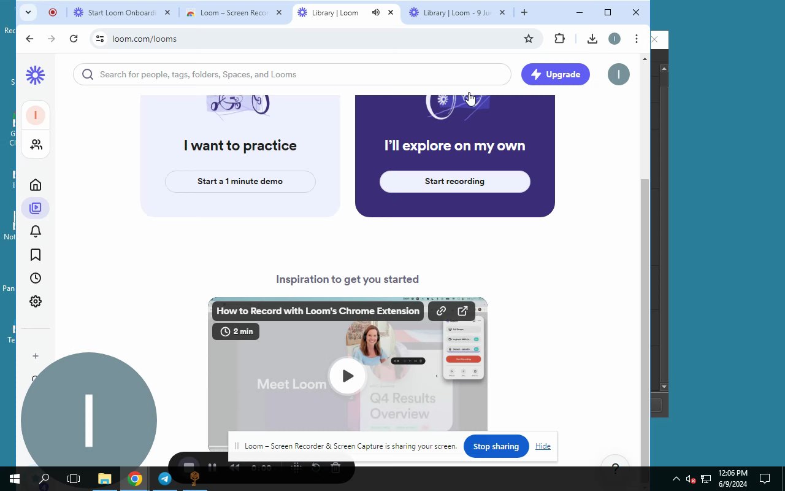Screen dimensions: 785x491
Task: Open Task View on the taskbar
Action: (74, 479)
